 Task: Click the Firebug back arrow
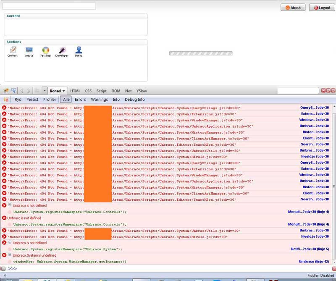click(22, 91)
